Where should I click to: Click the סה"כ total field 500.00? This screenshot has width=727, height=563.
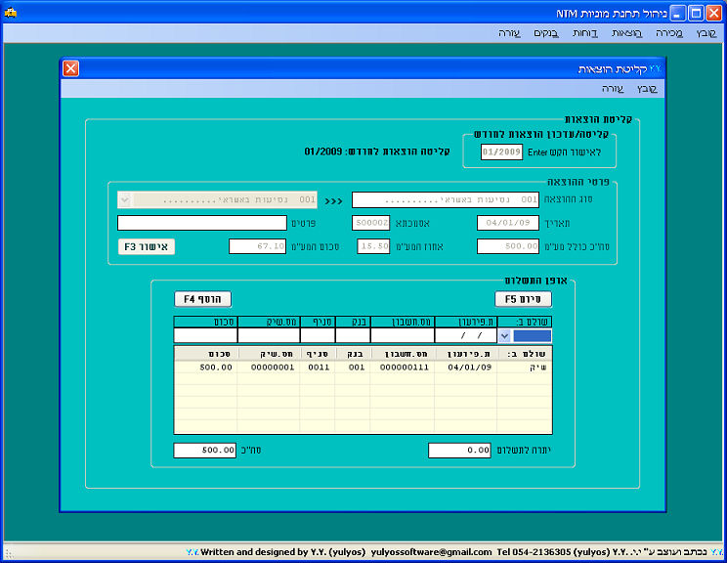pos(205,451)
